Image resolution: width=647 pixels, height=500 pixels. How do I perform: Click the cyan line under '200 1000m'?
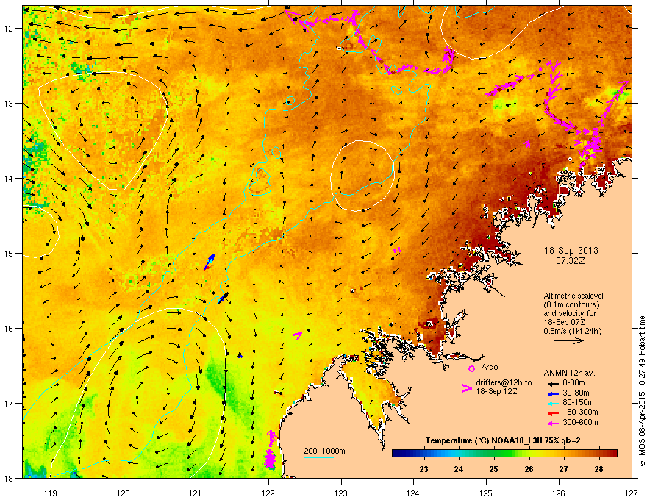pyautogui.click(x=319, y=457)
